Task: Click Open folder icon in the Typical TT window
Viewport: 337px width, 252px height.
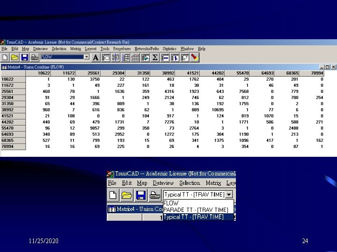Action: click(127, 195)
